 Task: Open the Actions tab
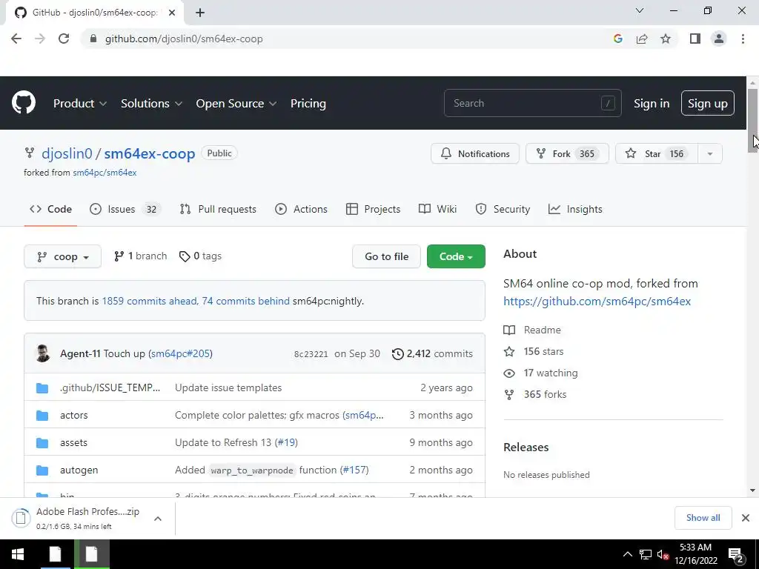tap(301, 209)
